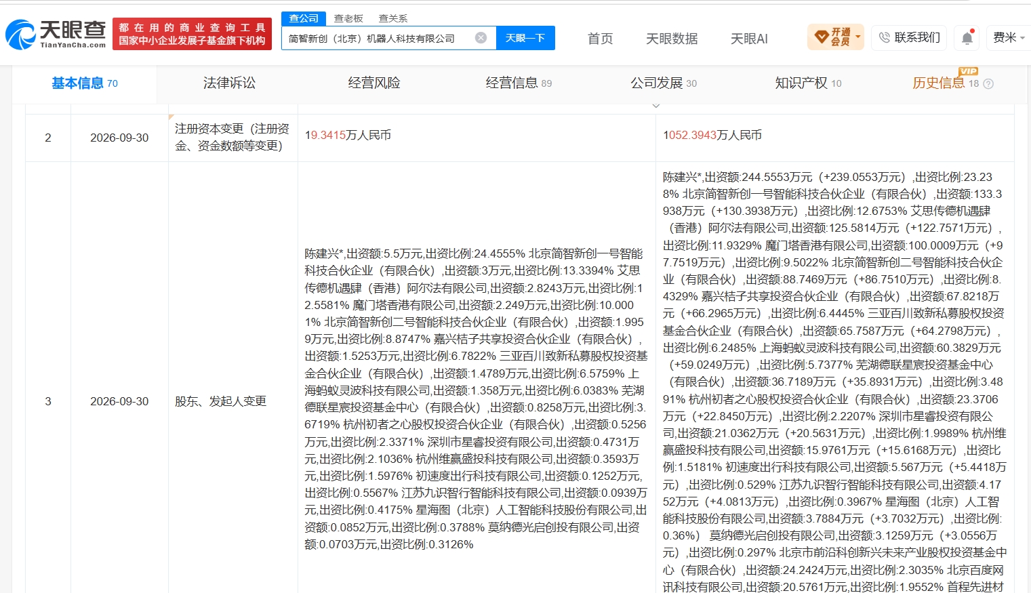Expand the chevron below 公司发展 tab

tap(655, 106)
